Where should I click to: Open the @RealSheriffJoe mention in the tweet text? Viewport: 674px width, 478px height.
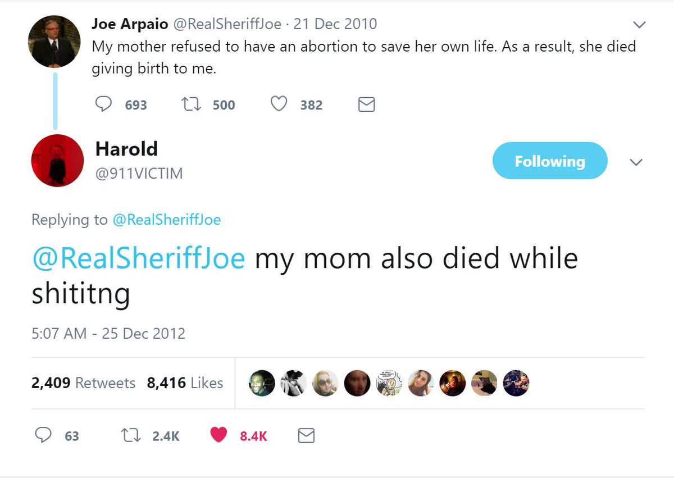pos(138,258)
